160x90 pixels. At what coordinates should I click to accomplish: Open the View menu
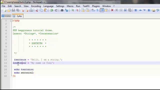pos(26,6)
